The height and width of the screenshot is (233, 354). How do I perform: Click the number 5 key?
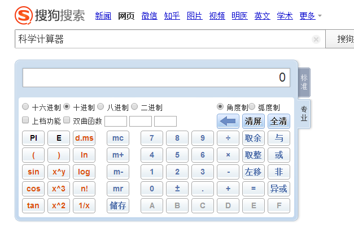pyautogui.click(x=177, y=155)
